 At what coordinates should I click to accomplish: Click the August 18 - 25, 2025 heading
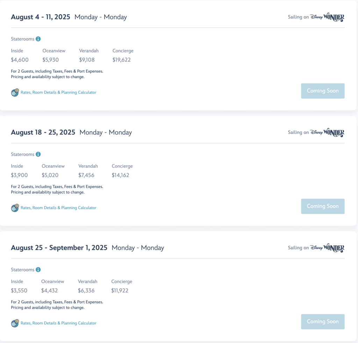(x=43, y=132)
